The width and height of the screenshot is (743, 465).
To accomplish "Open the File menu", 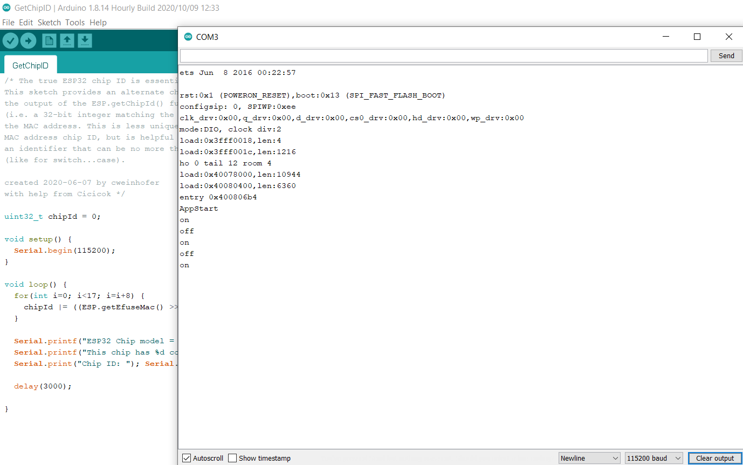I will click(x=8, y=23).
